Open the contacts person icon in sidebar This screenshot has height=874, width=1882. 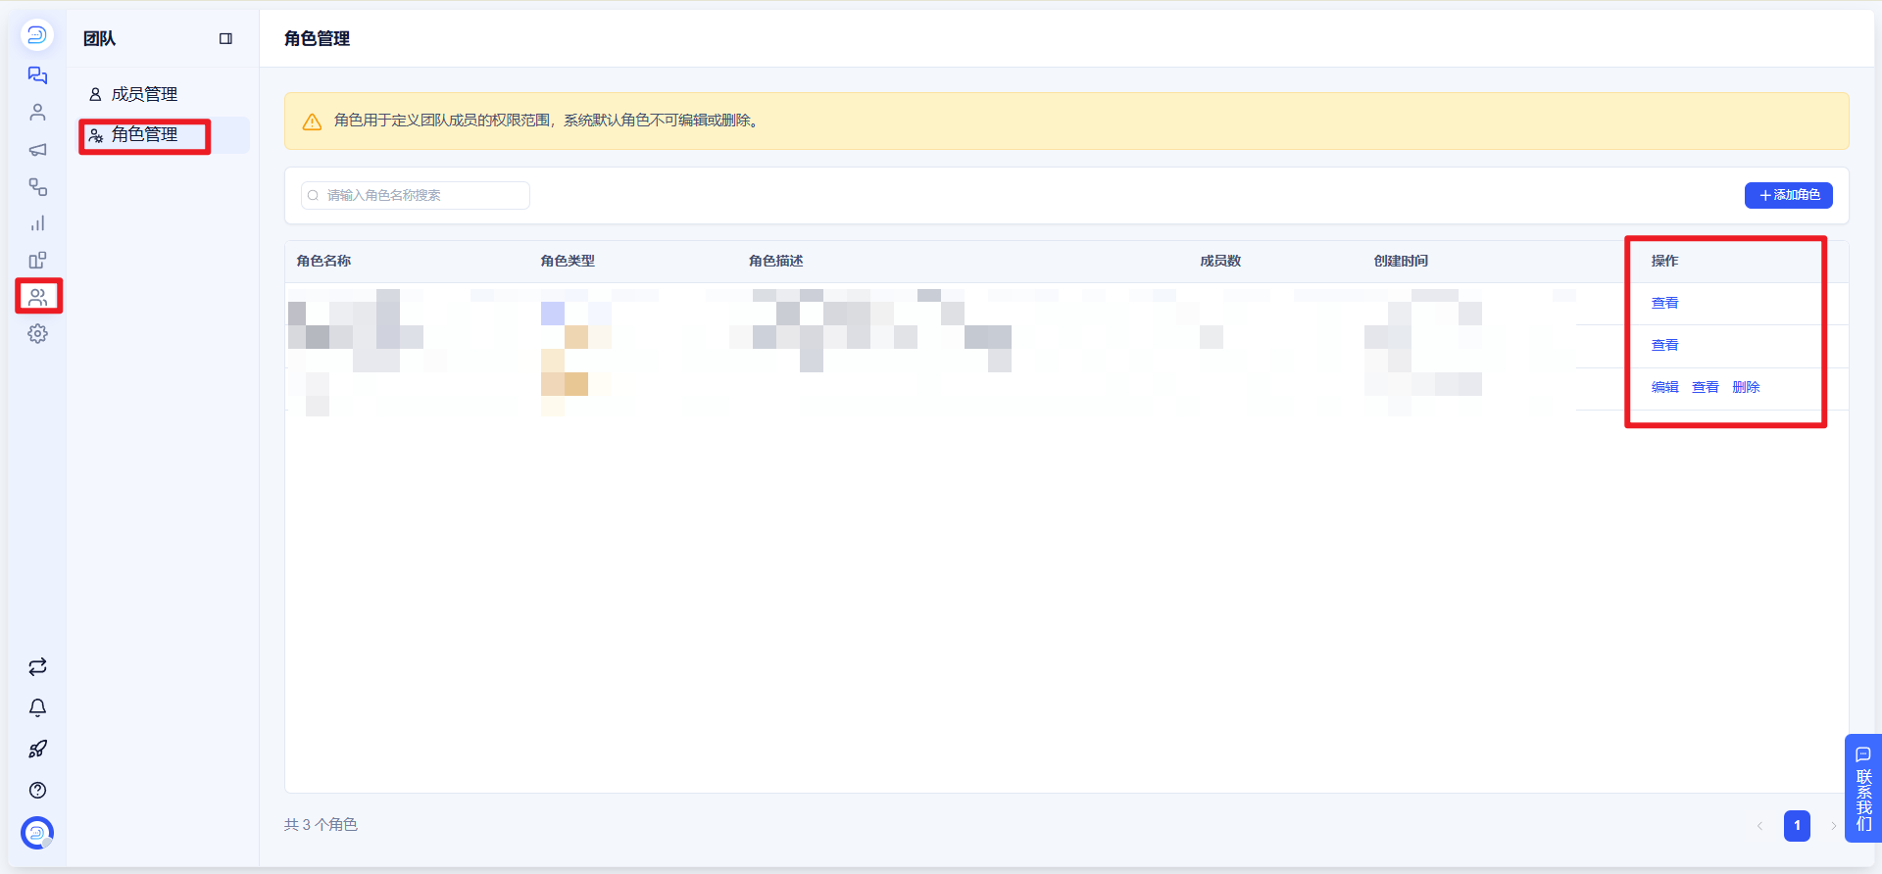(37, 113)
